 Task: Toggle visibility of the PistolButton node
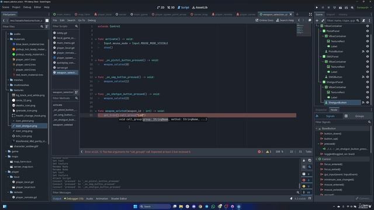pos(368,51)
